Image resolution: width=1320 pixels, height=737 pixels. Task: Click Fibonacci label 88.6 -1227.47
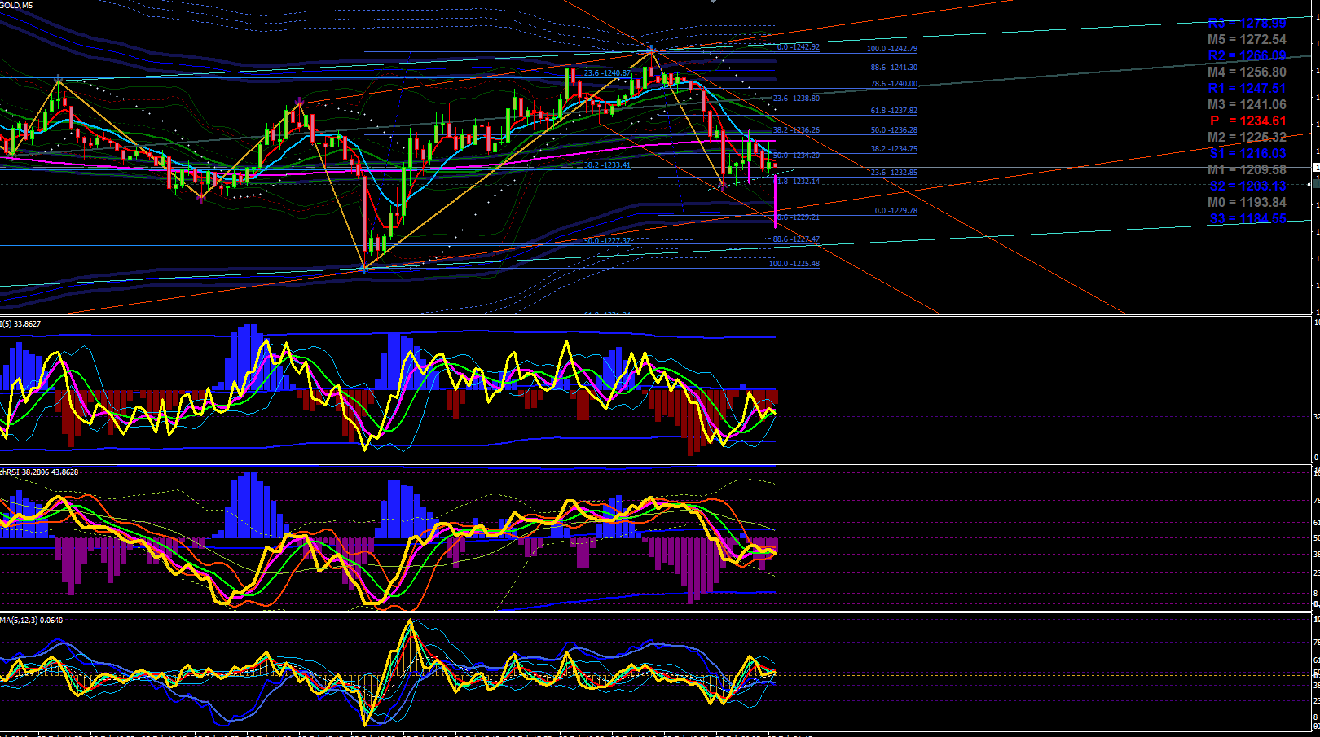[x=796, y=239]
